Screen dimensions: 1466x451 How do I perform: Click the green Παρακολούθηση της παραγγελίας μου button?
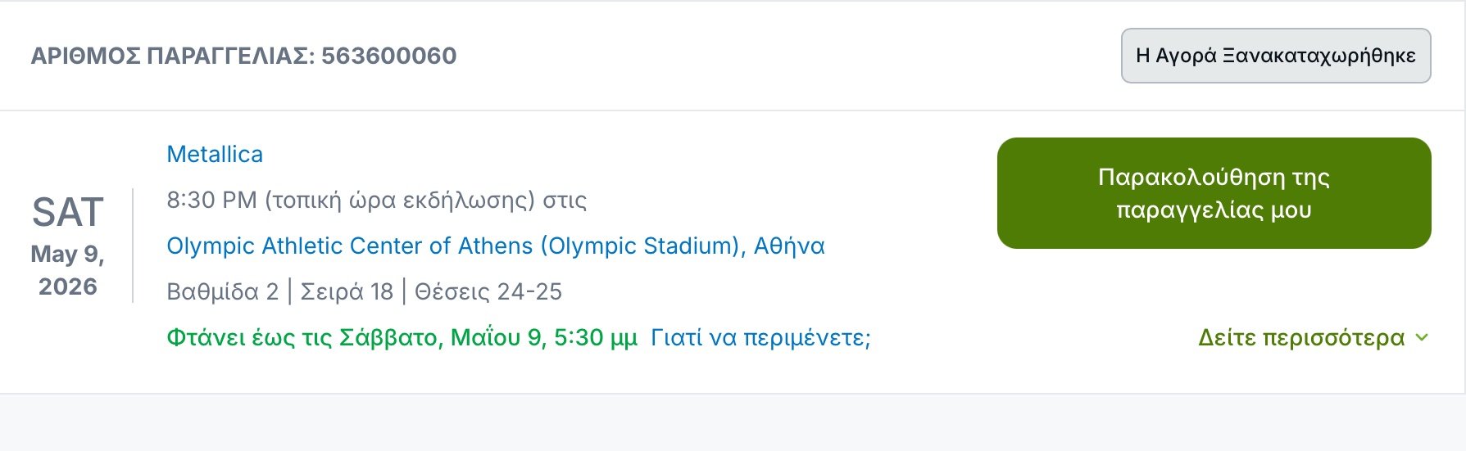(x=1214, y=193)
